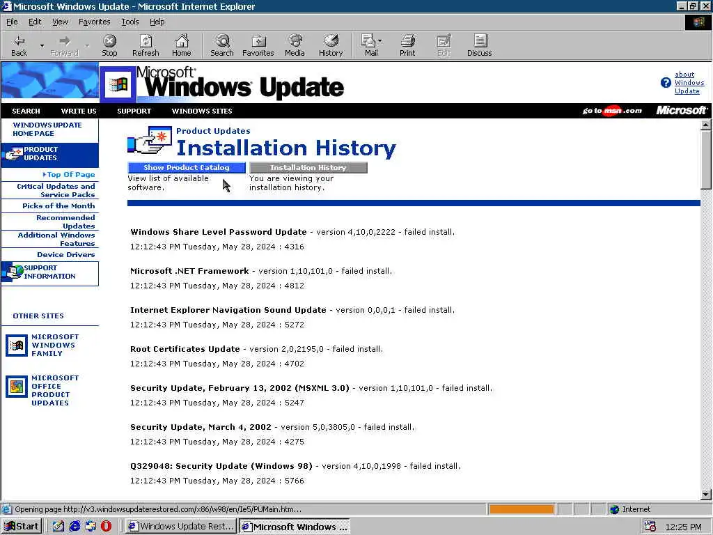Open Device Drivers sidebar link
The height and width of the screenshot is (535, 713).
click(x=66, y=254)
